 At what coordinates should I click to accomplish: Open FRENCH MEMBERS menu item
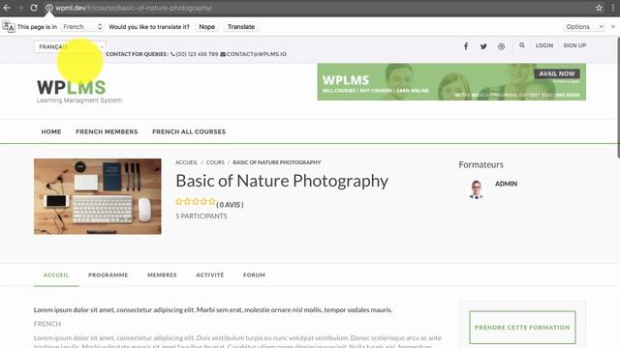coord(107,131)
